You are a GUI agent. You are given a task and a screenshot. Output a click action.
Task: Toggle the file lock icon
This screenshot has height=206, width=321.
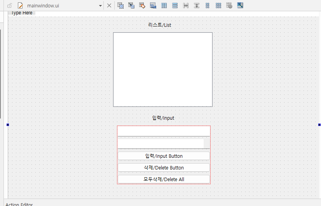coord(10,6)
